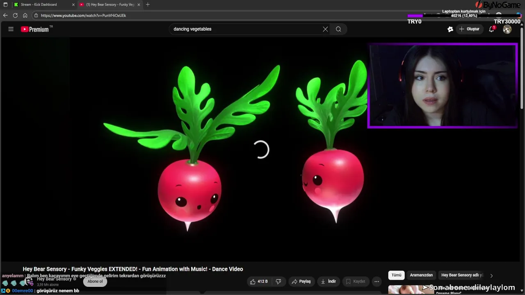Clear the search box with X
The image size is (525, 295).
(325, 29)
